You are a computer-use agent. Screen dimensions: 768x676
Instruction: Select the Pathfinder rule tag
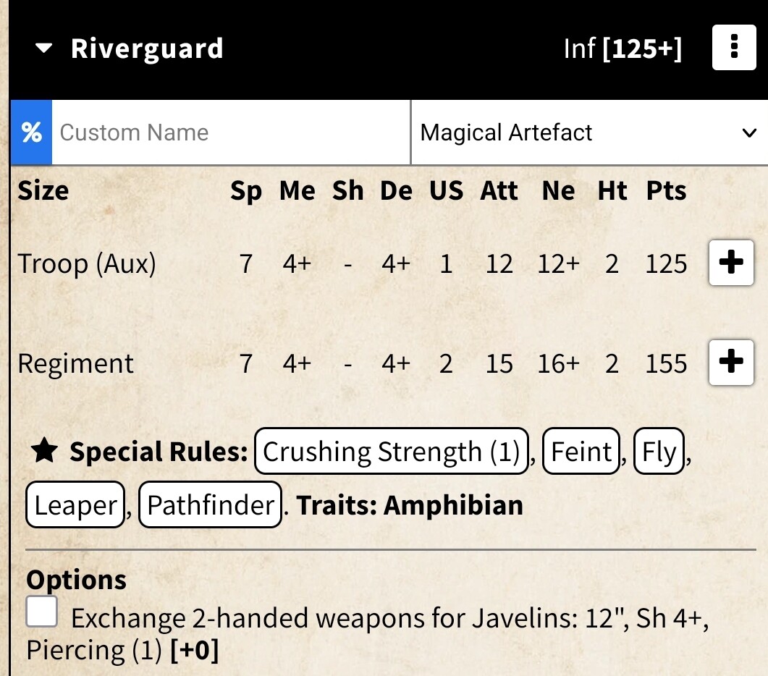pyautogui.click(x=210, y=504)
